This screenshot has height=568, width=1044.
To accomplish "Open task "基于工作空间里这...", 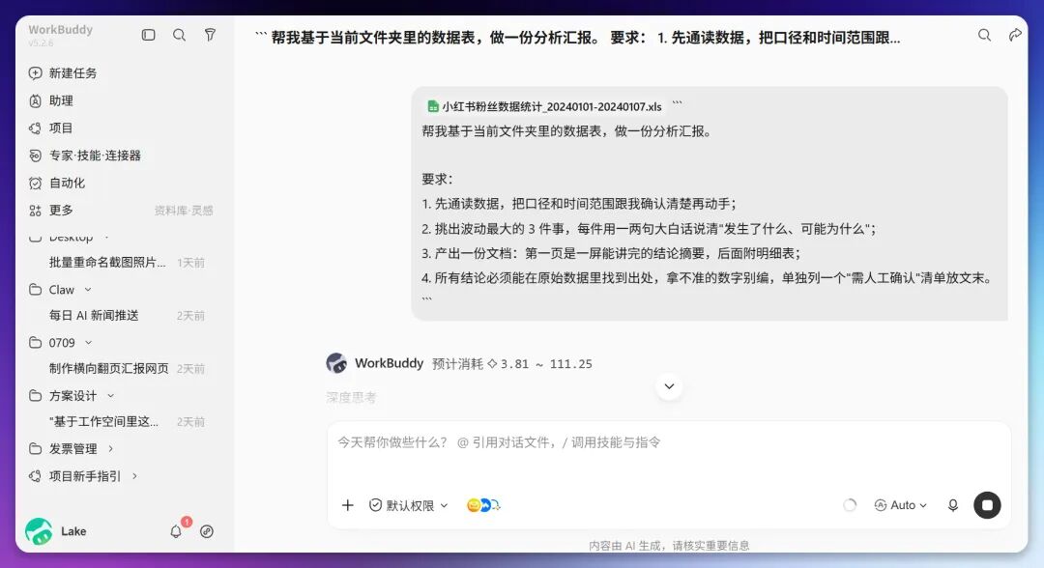I will tap(103, 422).
